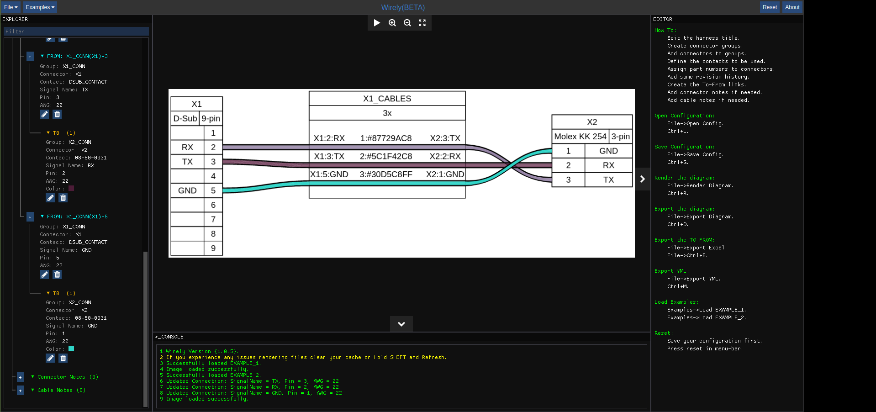Collapse the FROM: X1_CONN(X1)-3 tree node
The height and width of the screenshot is (412, 876).
click(42, 56)
